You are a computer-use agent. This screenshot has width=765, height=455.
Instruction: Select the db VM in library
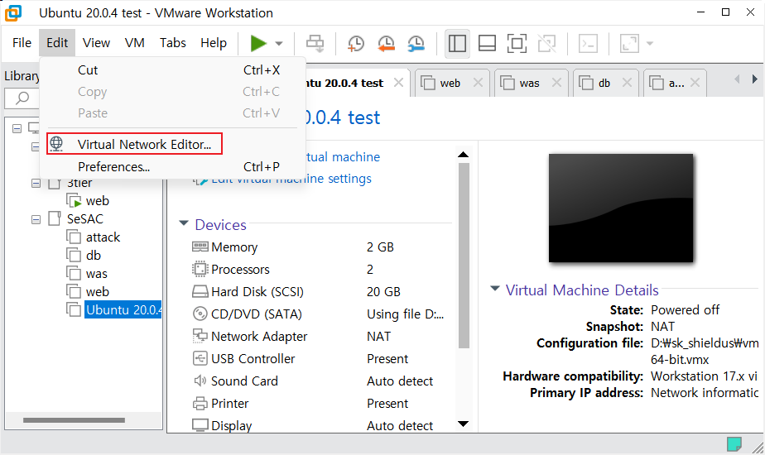coord(94,256)
